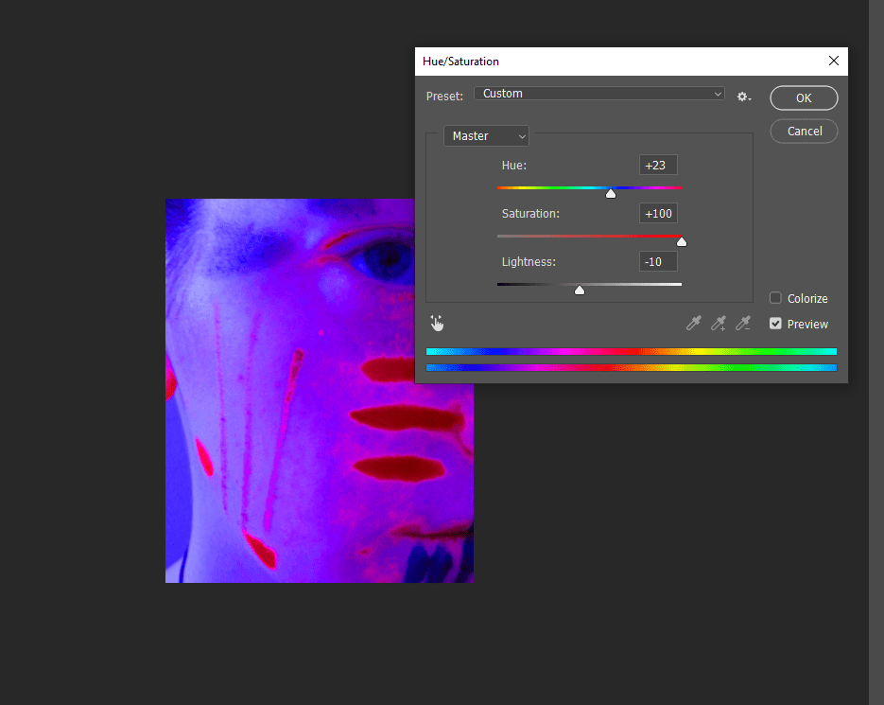Image resolution: width=884 pixels, height=705 pixels.
Task: Click the Lightness slider handle
Action: tap(580, 291)
